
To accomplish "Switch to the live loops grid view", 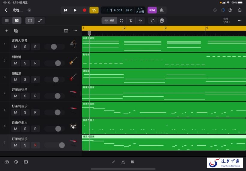I will (7, 21).
